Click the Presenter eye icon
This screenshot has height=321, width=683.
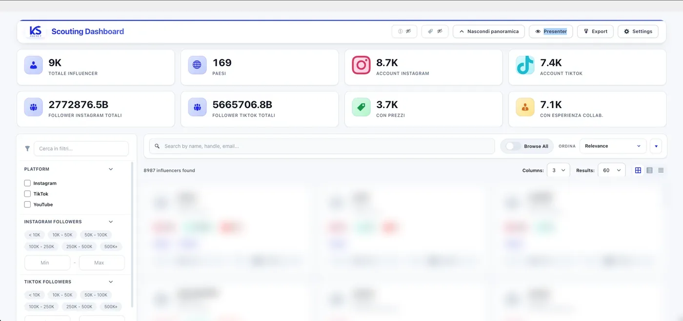(x=538, y=31)
